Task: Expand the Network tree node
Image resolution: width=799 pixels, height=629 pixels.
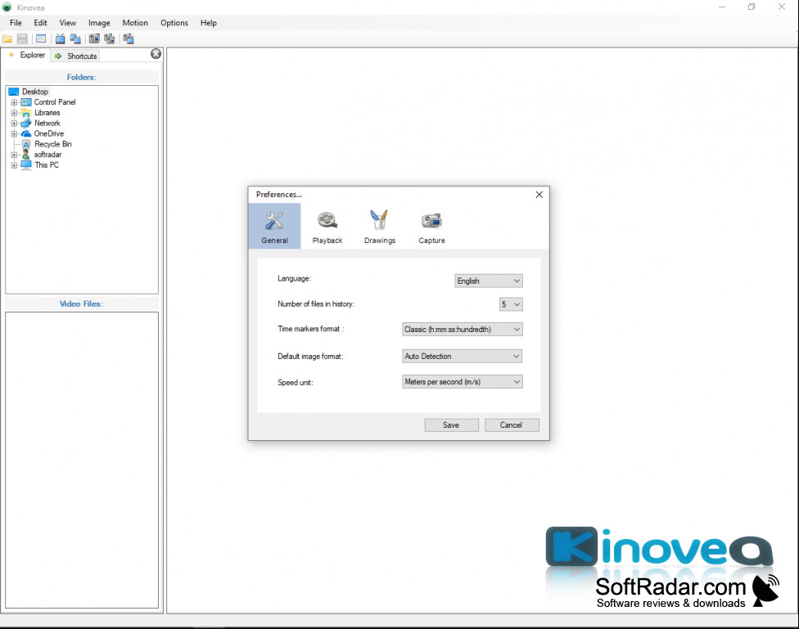Action: pos(14,124)
